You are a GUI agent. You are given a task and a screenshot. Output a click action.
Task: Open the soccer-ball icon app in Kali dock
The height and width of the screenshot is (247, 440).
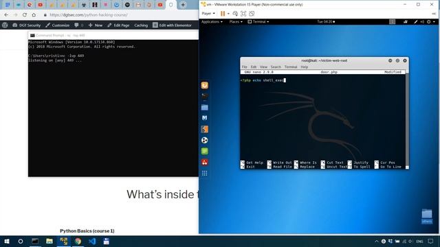[205, 140]
